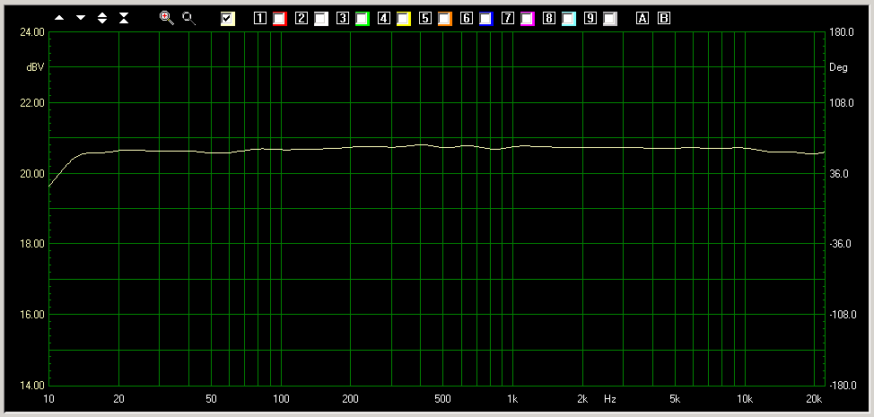
Task: Select memory trace number 1 button
Action: point(259,18)
